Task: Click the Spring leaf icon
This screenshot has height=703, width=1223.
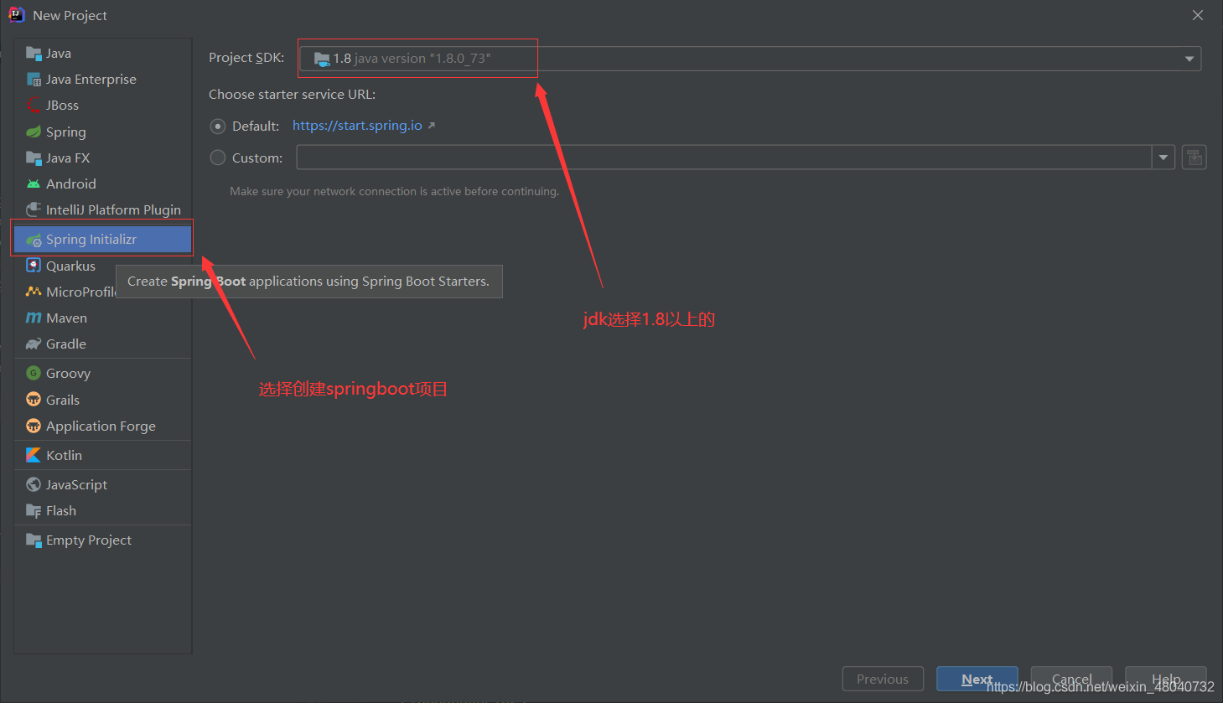Action: pyautogui.click(x=34, y=132)
